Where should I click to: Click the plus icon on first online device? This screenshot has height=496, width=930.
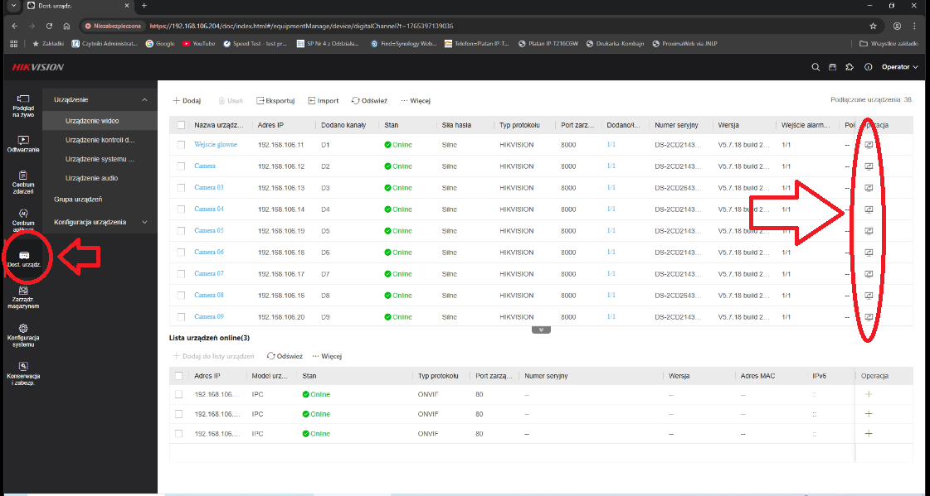point(869,394)
